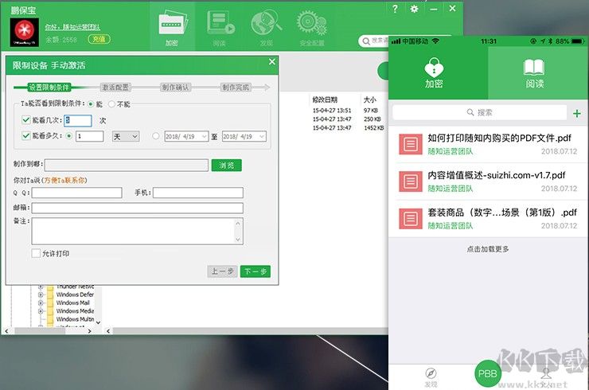
Task: Click the 手机 phone input field
Action: 198,193
